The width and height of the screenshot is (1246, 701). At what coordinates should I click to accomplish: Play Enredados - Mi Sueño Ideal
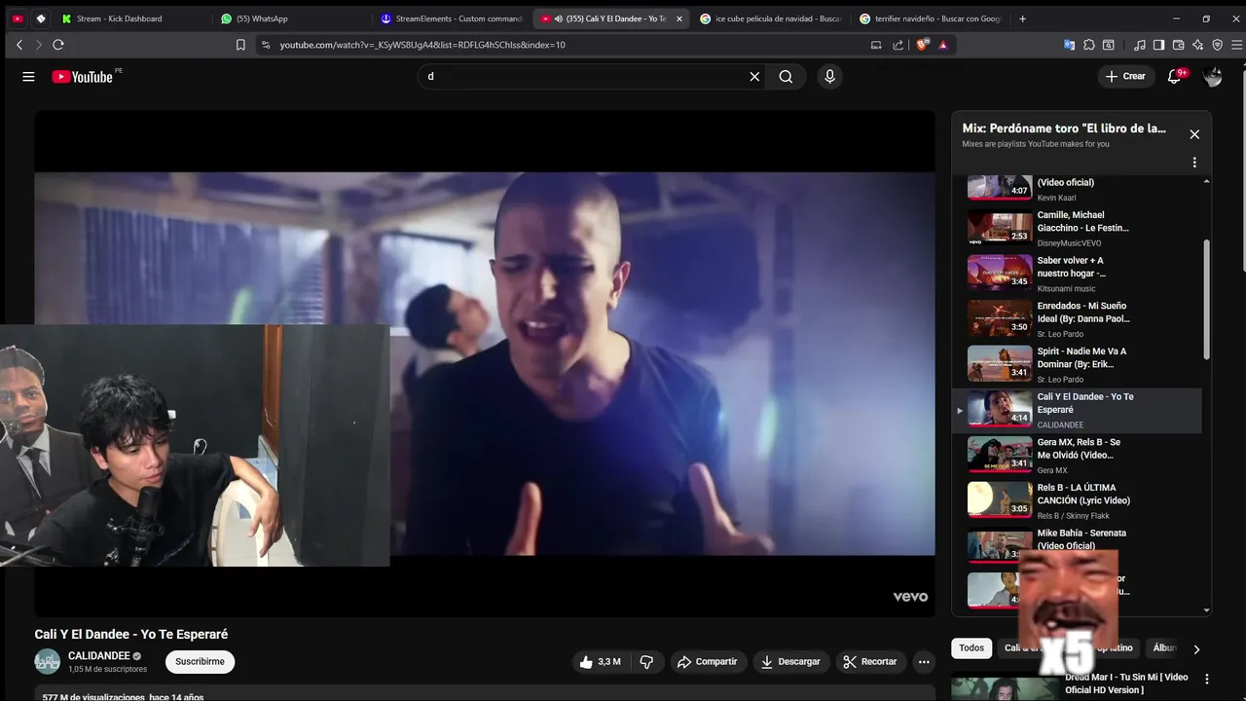1078,319
